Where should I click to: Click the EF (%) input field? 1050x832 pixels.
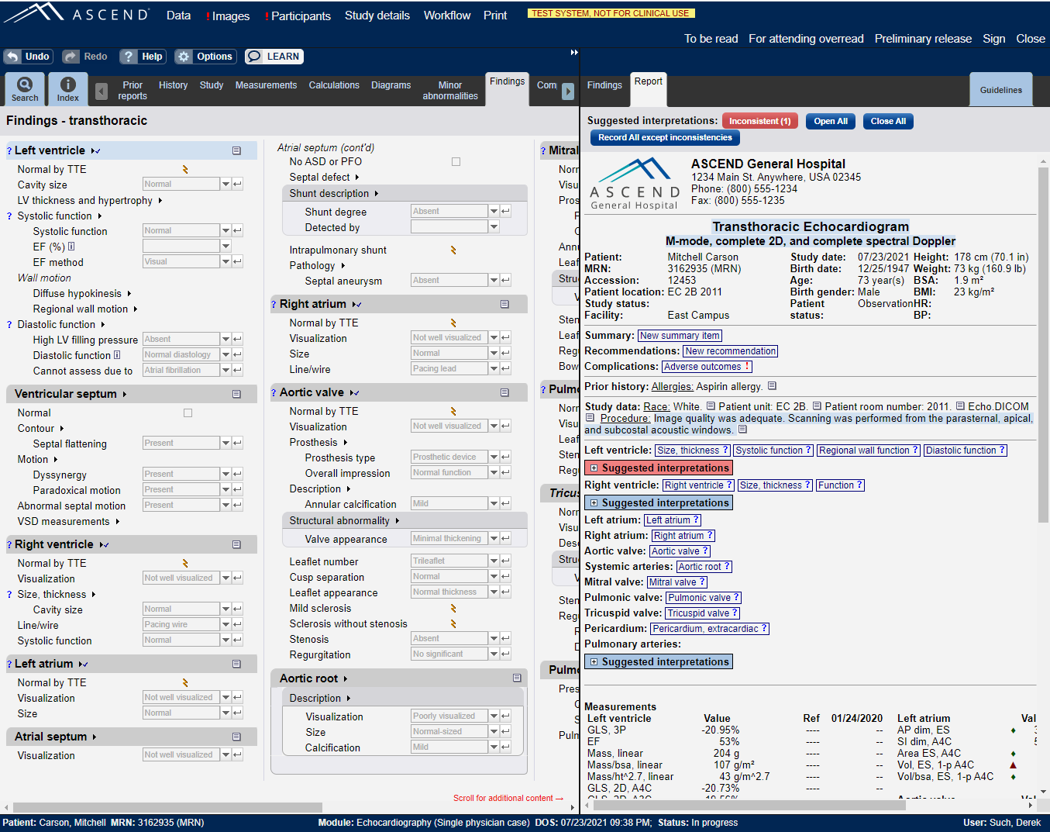pyautogui.click(x=181, y=247)
